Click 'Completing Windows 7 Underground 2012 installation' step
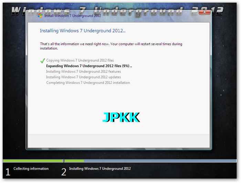241x183 pixels. pyautogui.click(x=88, y=83)
